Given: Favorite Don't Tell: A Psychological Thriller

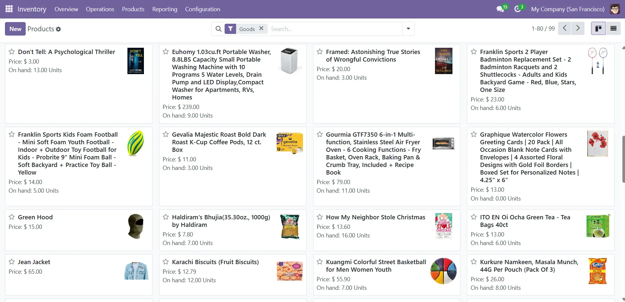Looking at the screenshot, I should pos(12,52).
